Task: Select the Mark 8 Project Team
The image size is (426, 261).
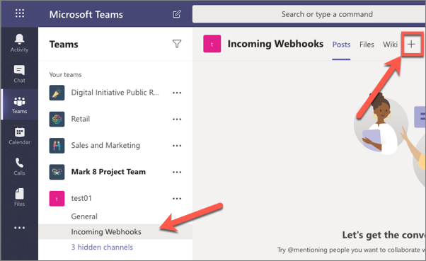Action: pyautogui.click(x=108, y=172)
